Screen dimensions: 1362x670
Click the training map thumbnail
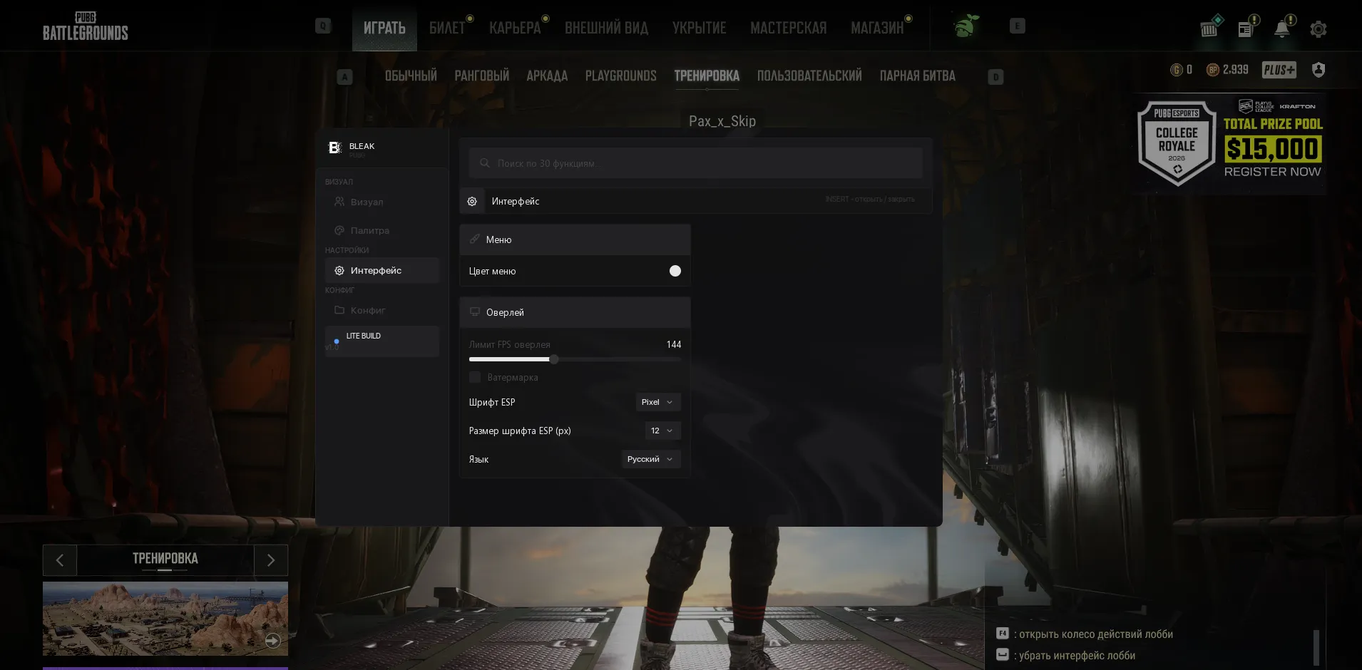click(x=165, y=619)
